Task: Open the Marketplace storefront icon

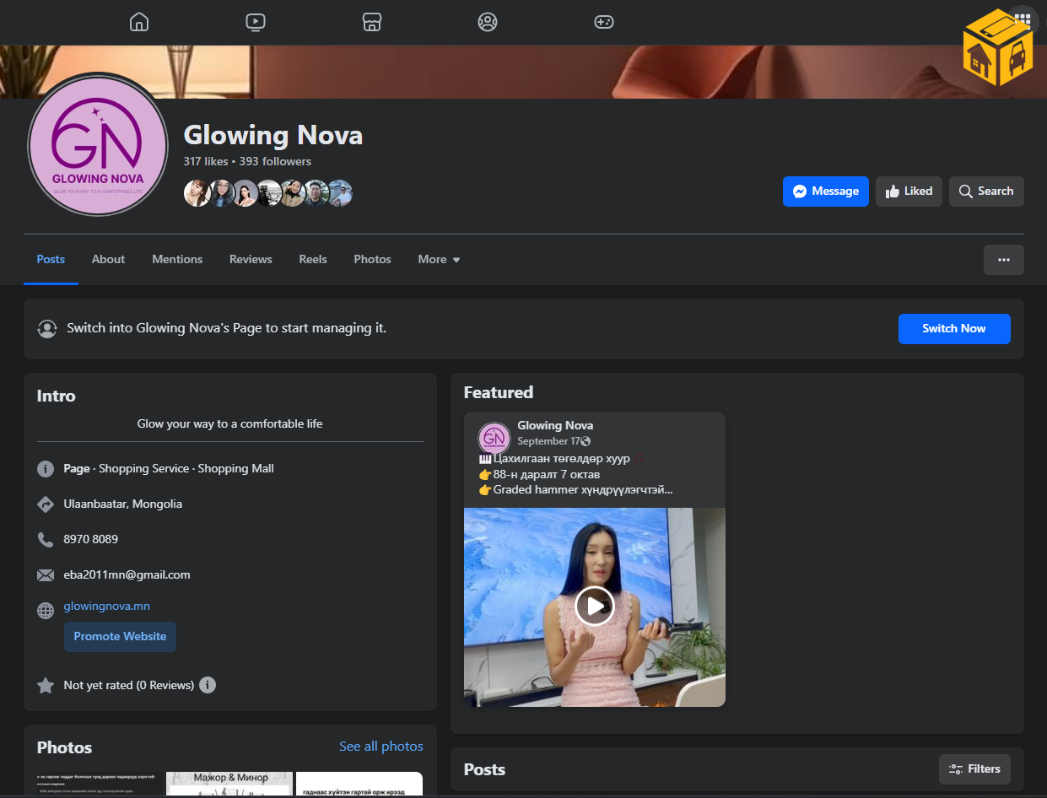Action: click(x=372, y=22)
